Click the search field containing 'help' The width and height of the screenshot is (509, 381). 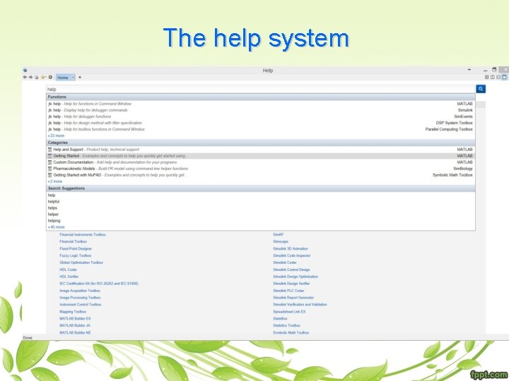261,89
